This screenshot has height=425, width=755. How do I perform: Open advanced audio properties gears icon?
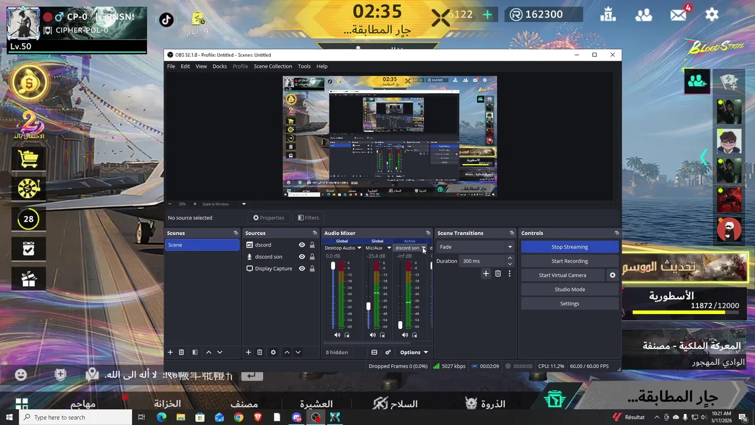(388, 352)
